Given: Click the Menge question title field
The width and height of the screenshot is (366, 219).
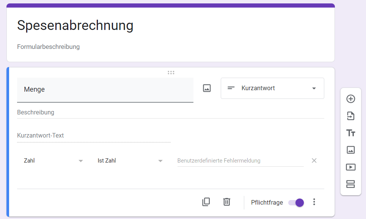Looking at the screenshot, I should tap(105, 90).
